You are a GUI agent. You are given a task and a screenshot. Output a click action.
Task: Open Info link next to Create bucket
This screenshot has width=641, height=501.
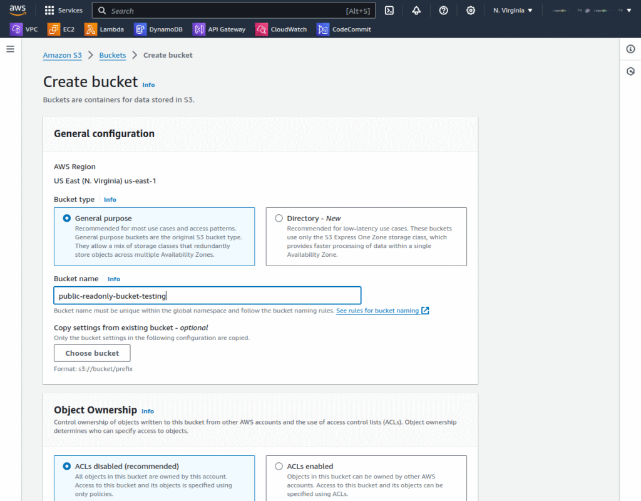click(148, 85)
